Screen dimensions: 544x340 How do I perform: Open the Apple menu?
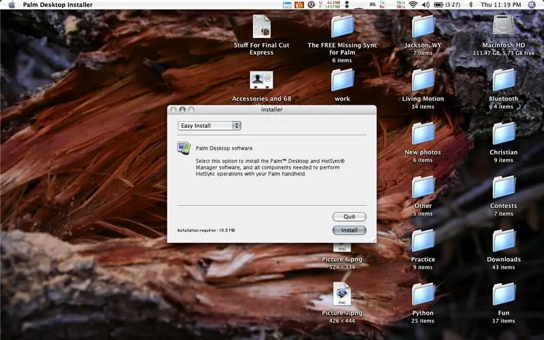[12, 5]
